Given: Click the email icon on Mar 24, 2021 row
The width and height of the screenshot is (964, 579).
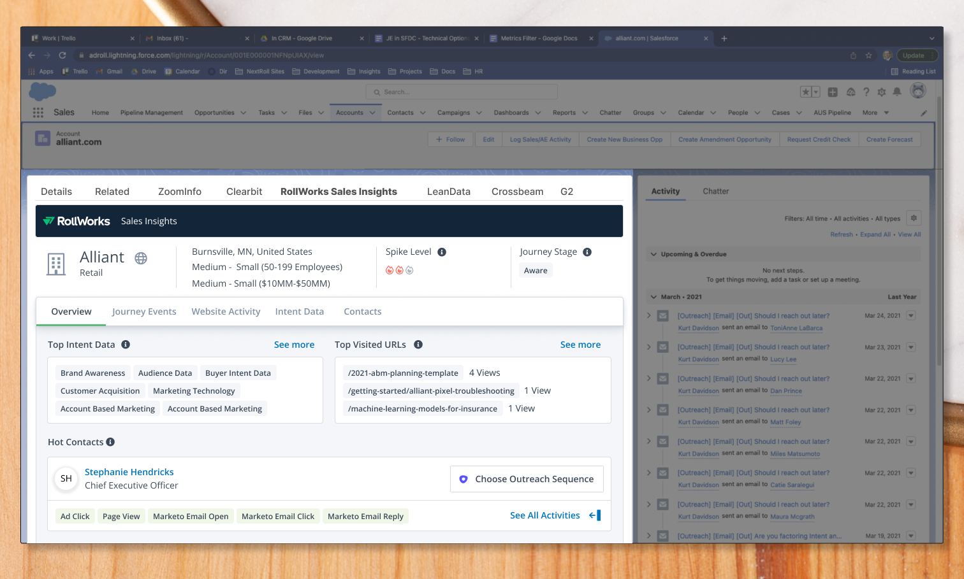Looking at the screenshot, I should (663, 316).
